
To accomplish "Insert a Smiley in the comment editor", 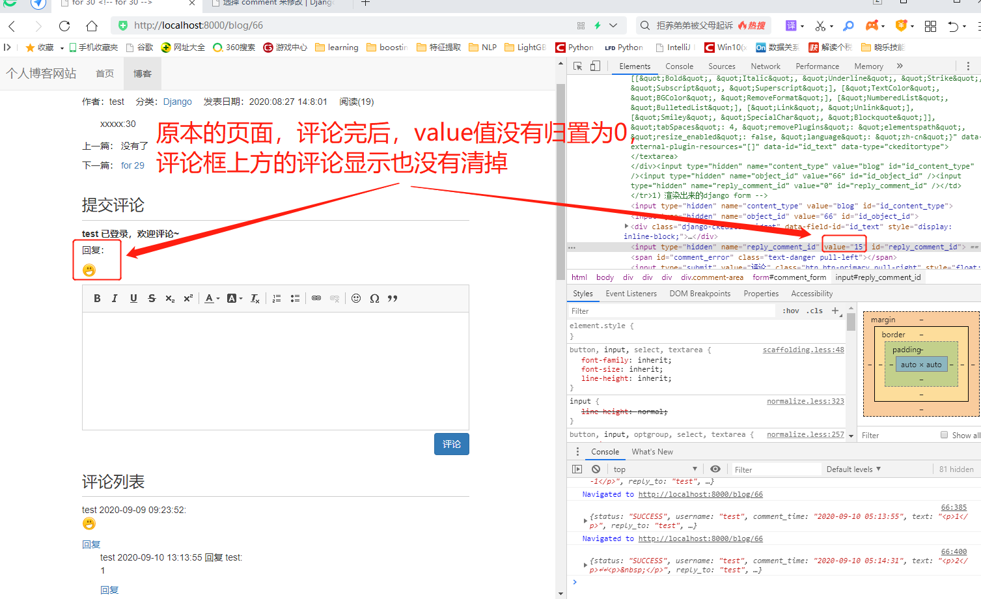I will pyautogui.click(x=356, y=298).
